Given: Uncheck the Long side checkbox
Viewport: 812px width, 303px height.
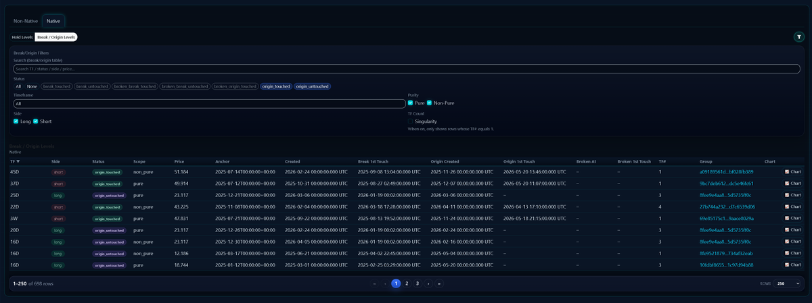Looking at the screenshot, I should pos(16,121).
